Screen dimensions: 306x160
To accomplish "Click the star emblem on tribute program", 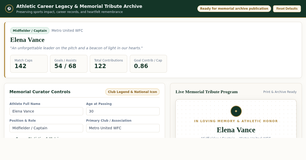I will click(x=236, y=111).
